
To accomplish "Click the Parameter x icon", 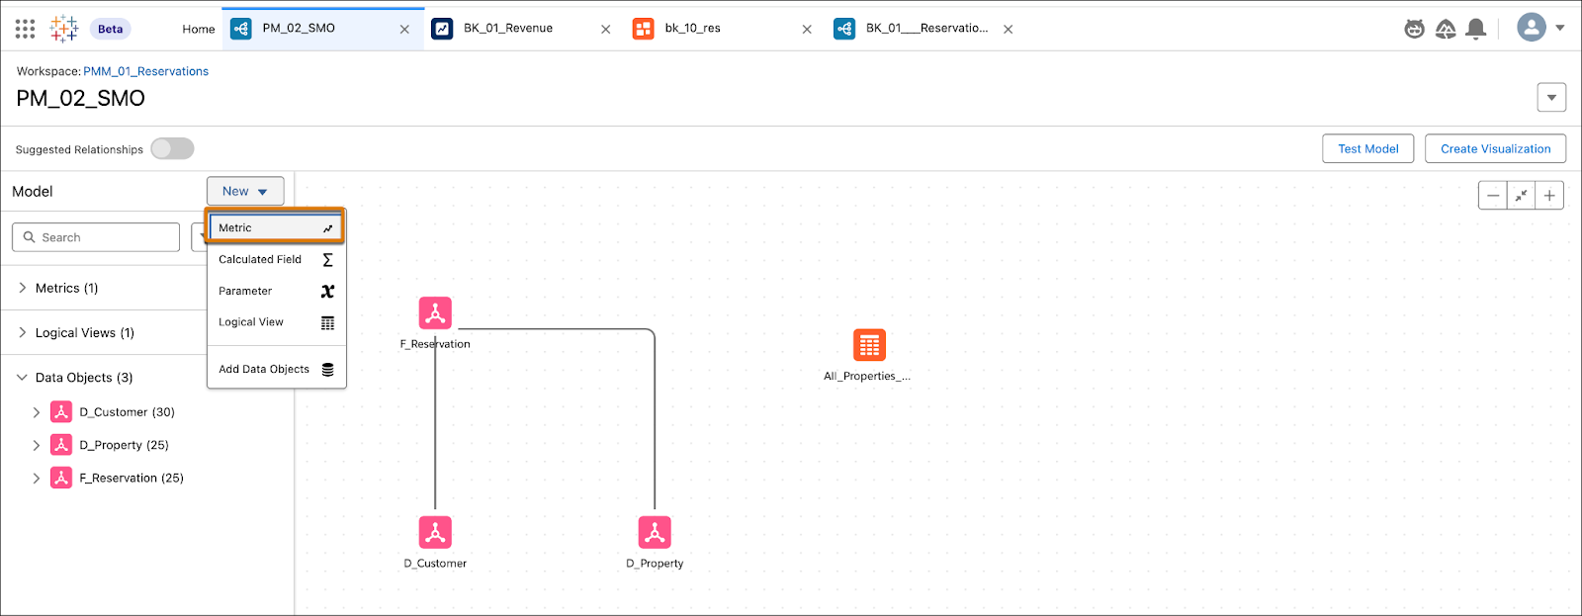I will click(x=328, y=291).
